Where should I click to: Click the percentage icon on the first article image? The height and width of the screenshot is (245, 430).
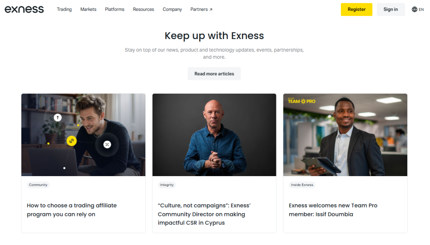click(x=106, y=144)
